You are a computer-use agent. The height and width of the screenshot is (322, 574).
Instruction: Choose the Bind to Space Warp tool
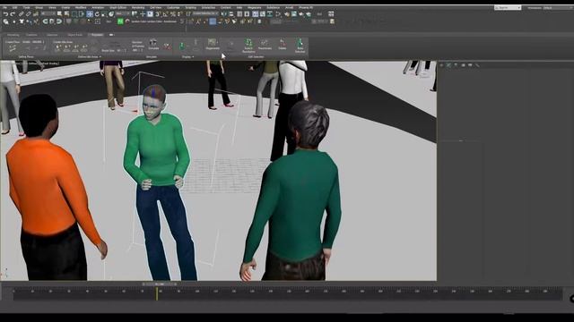click(x=35, y=14)
